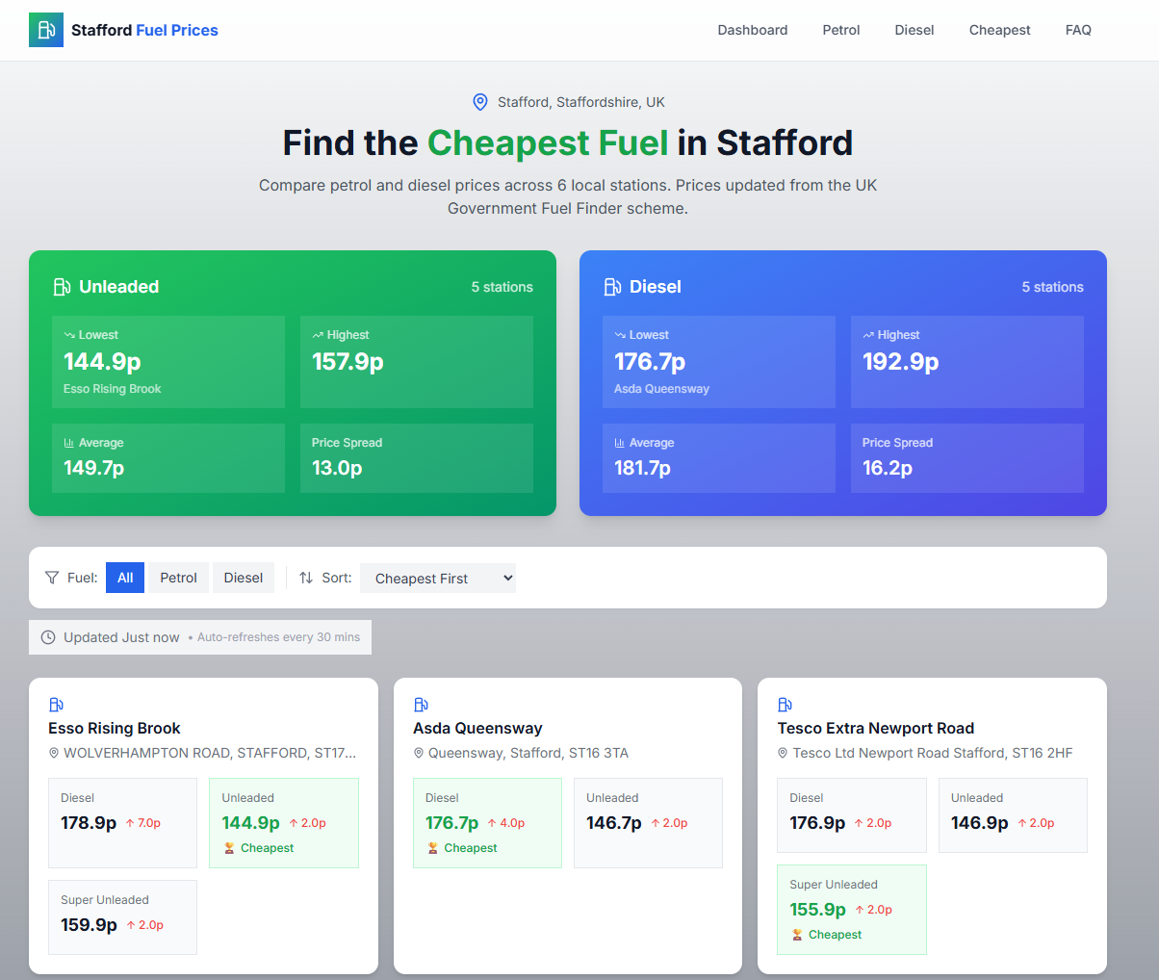The image size is (1159, 980).
Task: Click the map pin by Wolverhampton Road address
Action: click(54, 753)
